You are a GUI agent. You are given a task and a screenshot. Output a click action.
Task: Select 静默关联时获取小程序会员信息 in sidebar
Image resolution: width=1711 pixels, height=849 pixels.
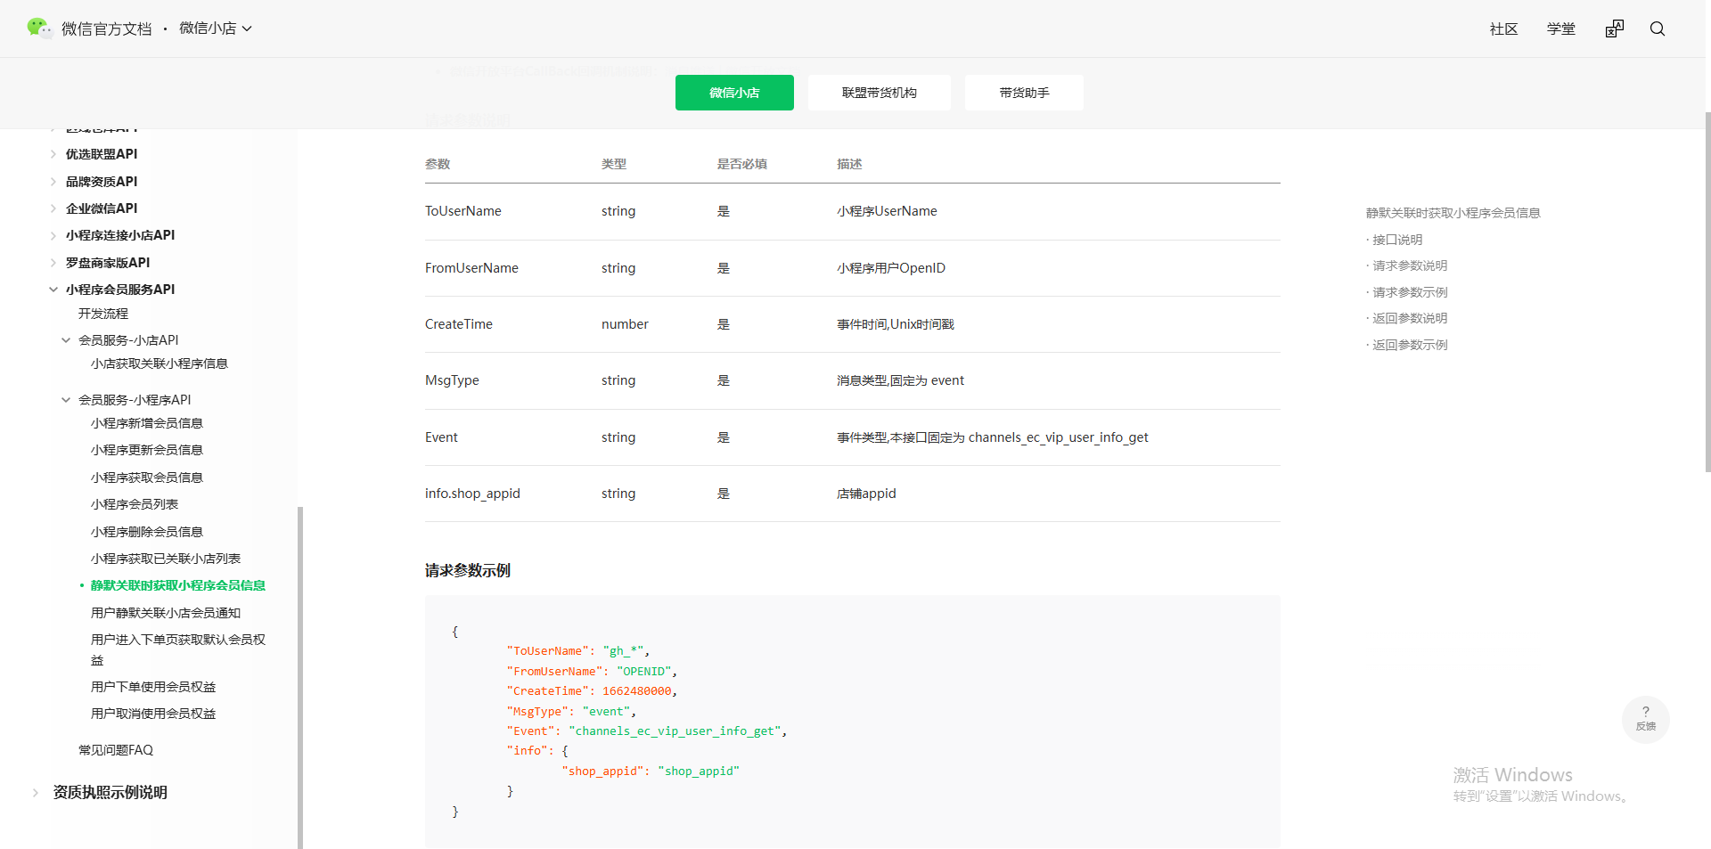(178, 585)
